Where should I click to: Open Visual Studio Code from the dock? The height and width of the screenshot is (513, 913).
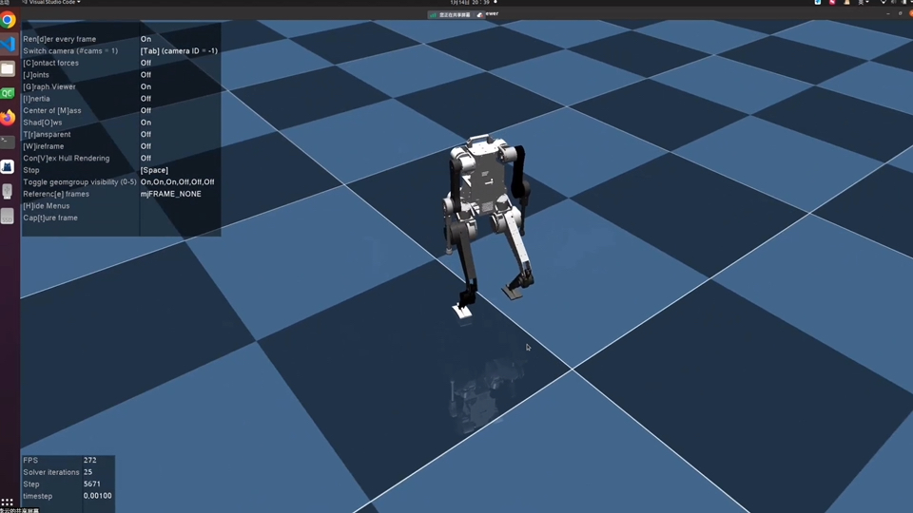click(x=8, y=45)
